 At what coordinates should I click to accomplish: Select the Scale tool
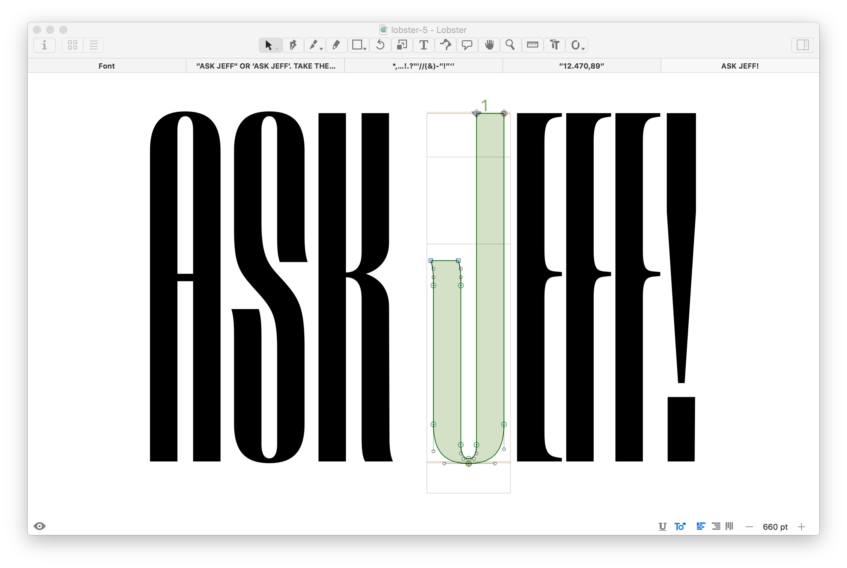402,45
